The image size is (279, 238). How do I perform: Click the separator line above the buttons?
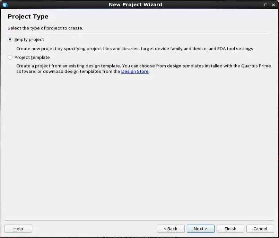[139, 220]
